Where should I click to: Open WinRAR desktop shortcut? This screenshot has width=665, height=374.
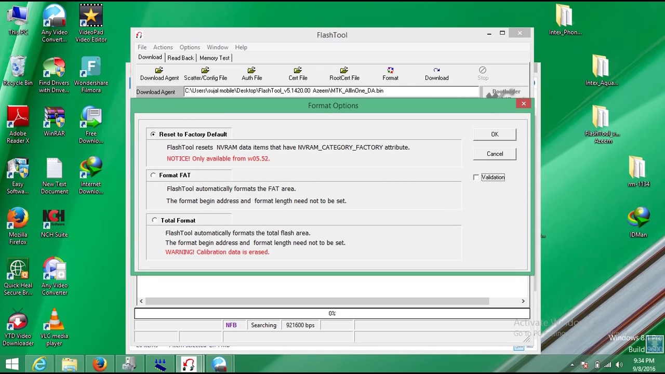point(55,122)
